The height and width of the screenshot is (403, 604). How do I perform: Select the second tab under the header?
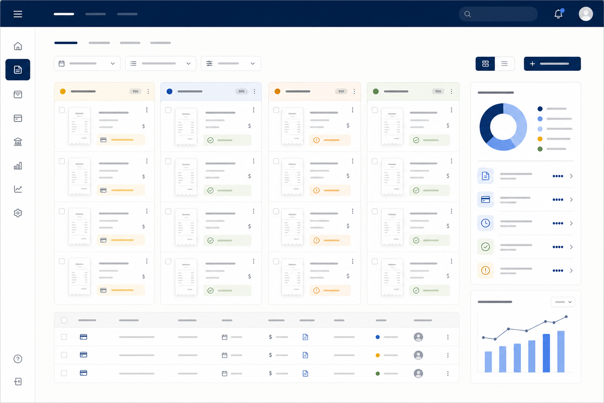99,43
